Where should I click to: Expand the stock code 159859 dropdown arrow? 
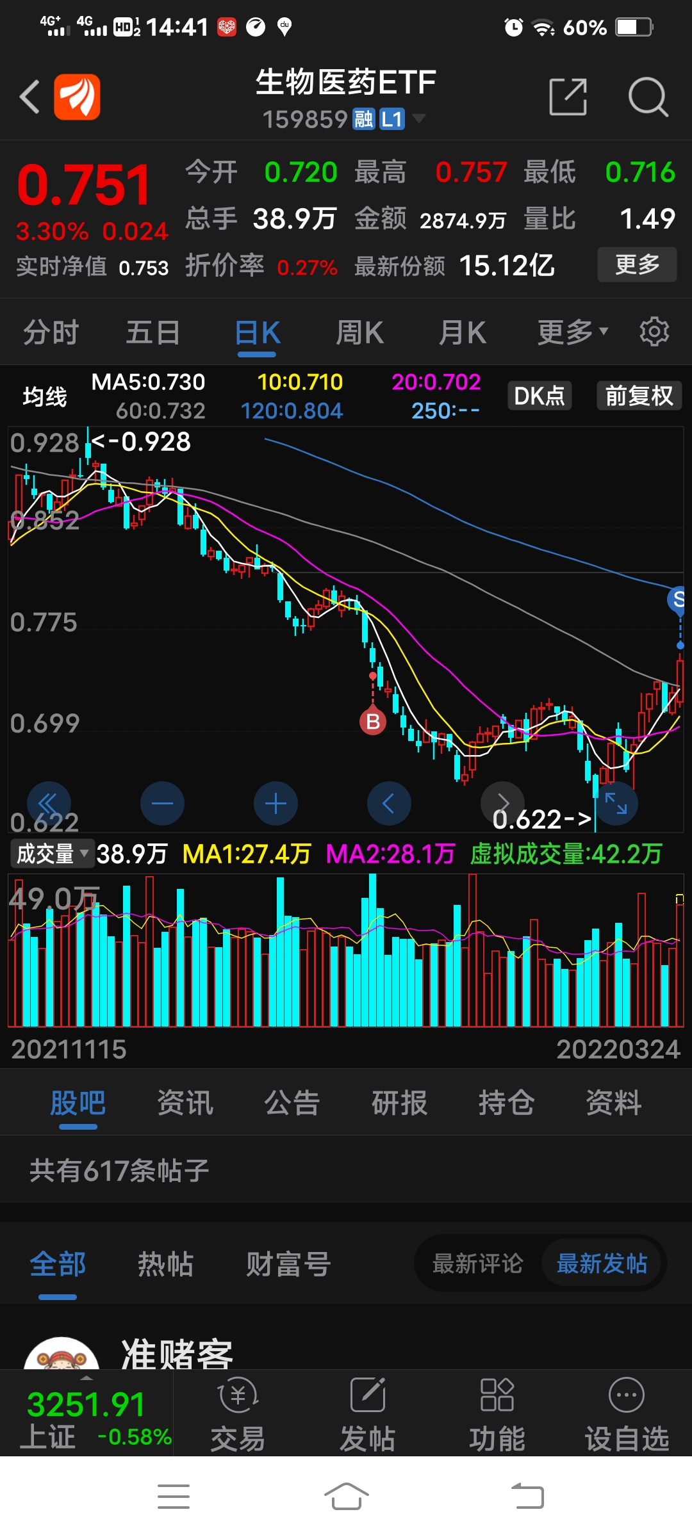pos(418,118)
